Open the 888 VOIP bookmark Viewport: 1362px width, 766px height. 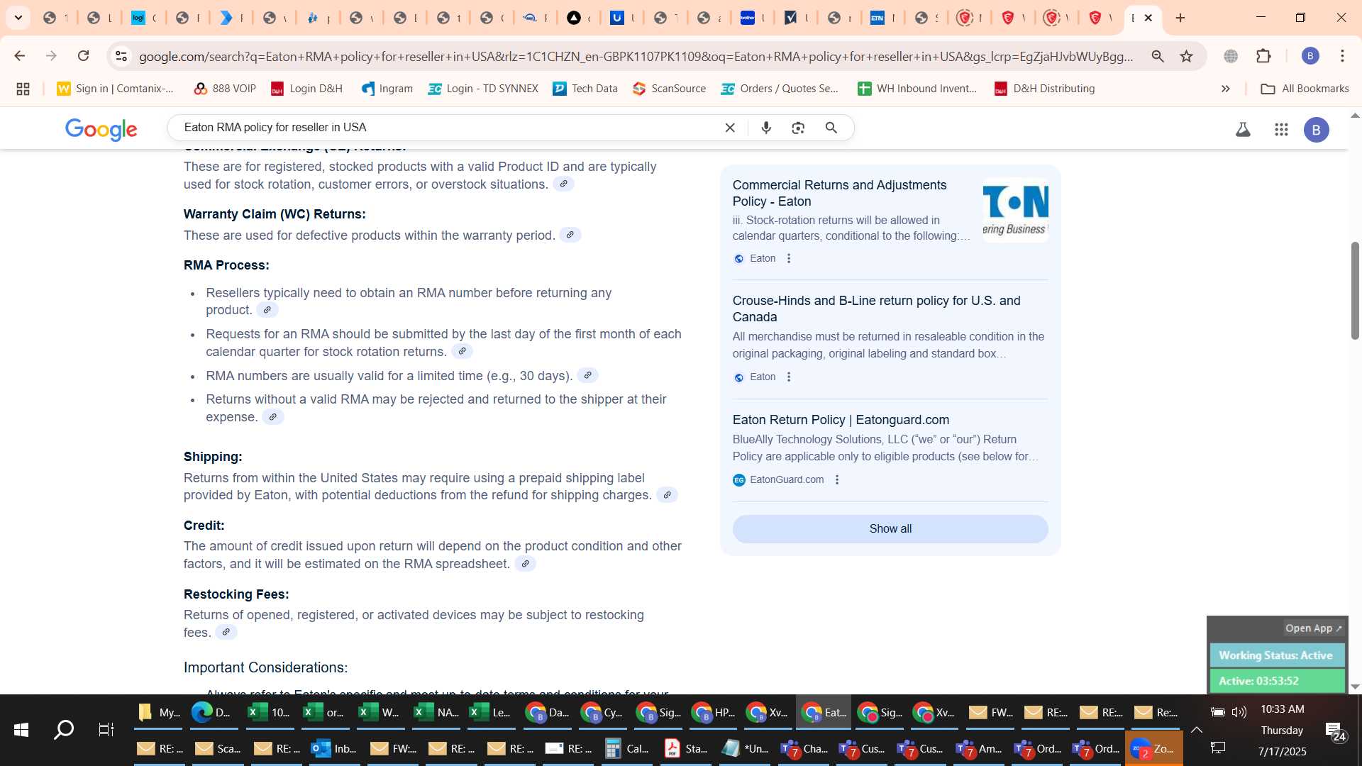pyautogui.click(x=224, y=89)
